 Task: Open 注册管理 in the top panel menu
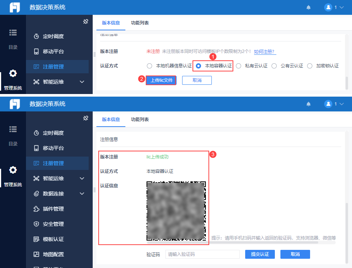[57, 67]
